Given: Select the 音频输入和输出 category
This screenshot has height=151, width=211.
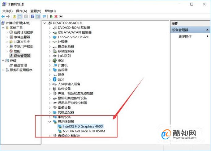Looking at the screenshot, I should coord(69,136).
